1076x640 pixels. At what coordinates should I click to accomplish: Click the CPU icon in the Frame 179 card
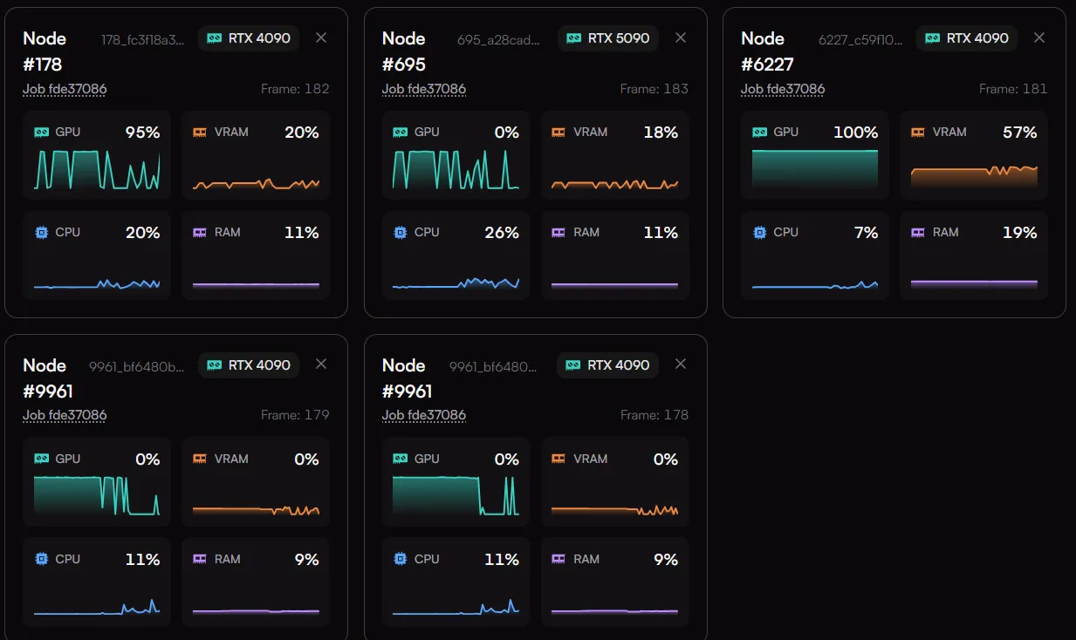(41, 559)
